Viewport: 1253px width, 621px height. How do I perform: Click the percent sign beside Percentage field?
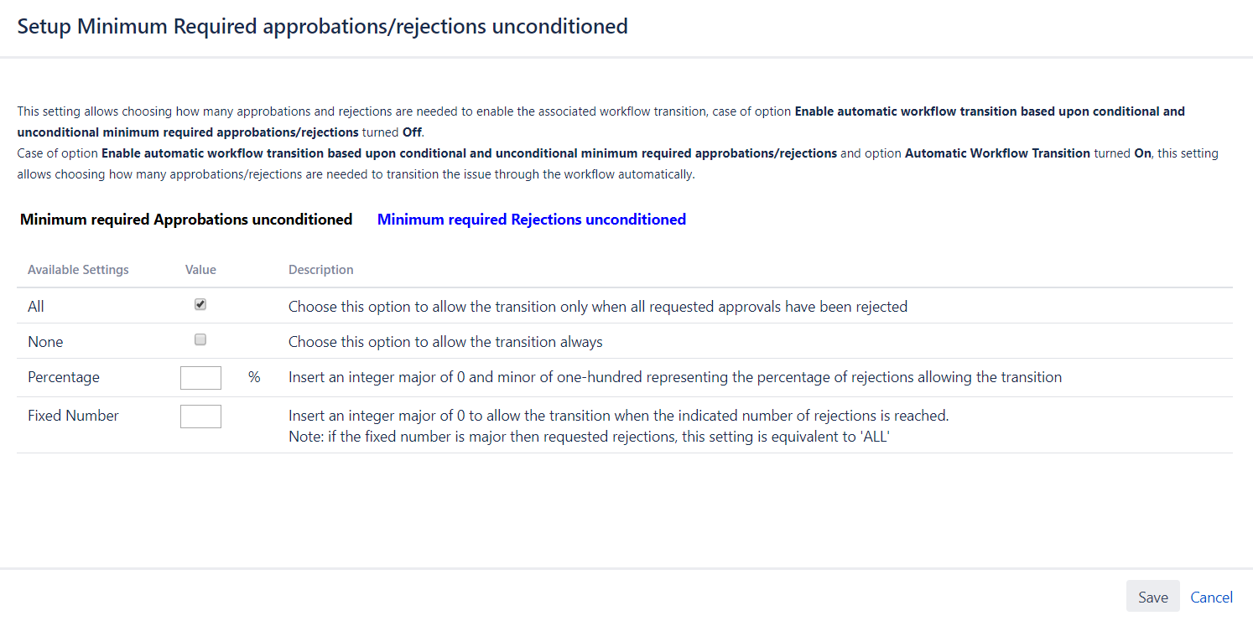click(254, 377)
